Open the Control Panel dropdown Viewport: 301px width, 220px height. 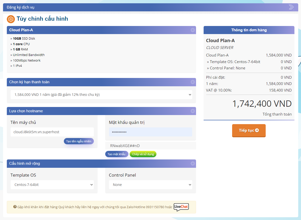pyautogui.click(x=150, y=184)
